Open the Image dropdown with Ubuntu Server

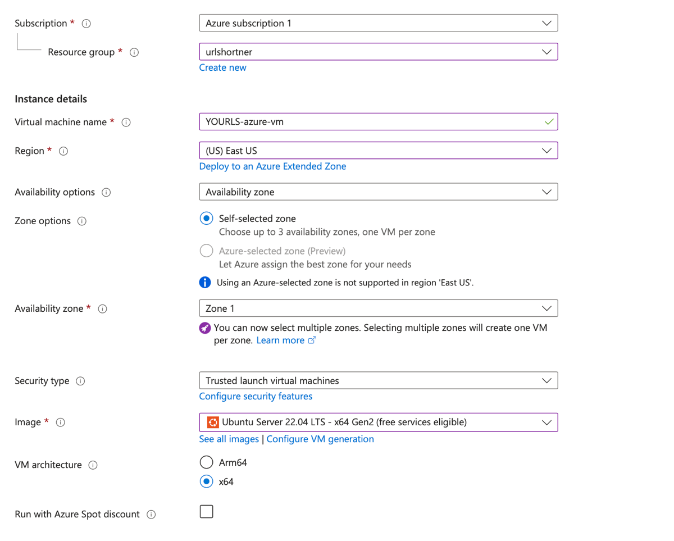379,422
